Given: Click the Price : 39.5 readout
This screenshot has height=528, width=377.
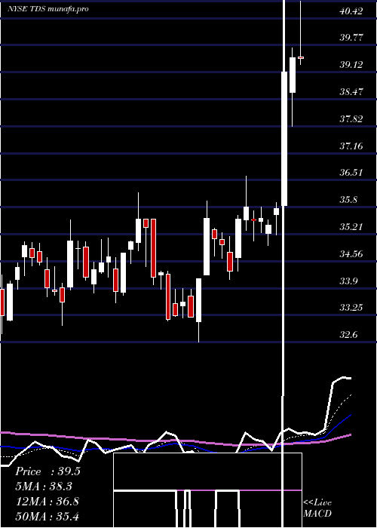Looking at the screenshot, I should [x=48, y=471].
